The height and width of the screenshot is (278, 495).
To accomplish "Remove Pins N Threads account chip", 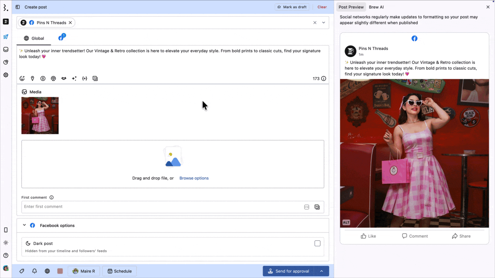I will (x=70, y=23).
